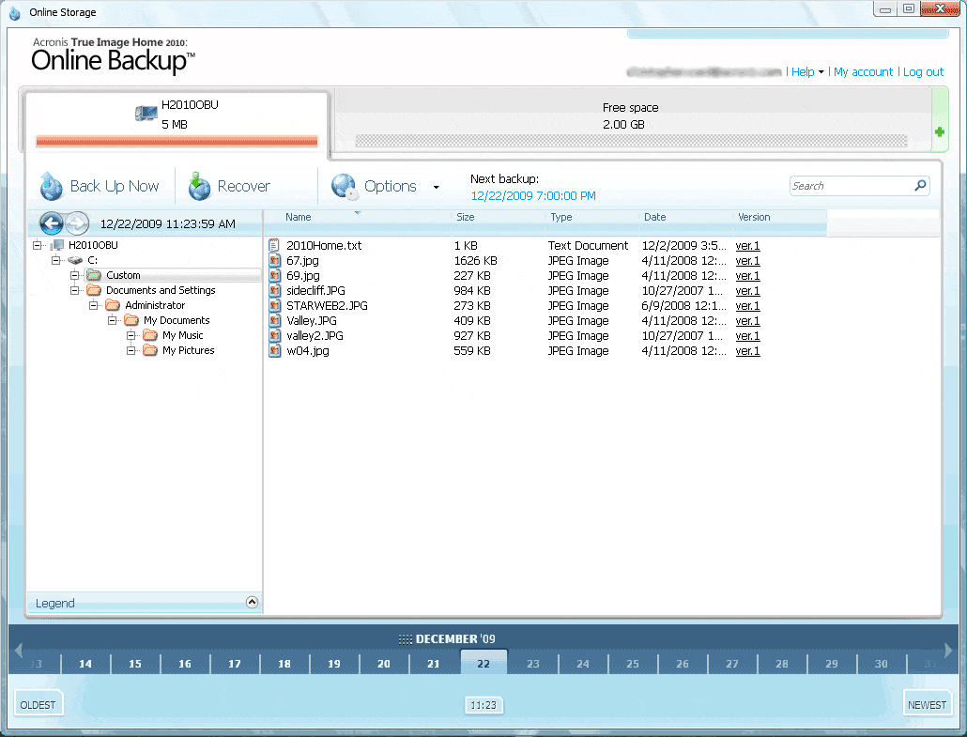Open ver.1 link for STARWEB2.JPG
The height and width of the screenshot is (737, 967).
(x=747, y=306)
